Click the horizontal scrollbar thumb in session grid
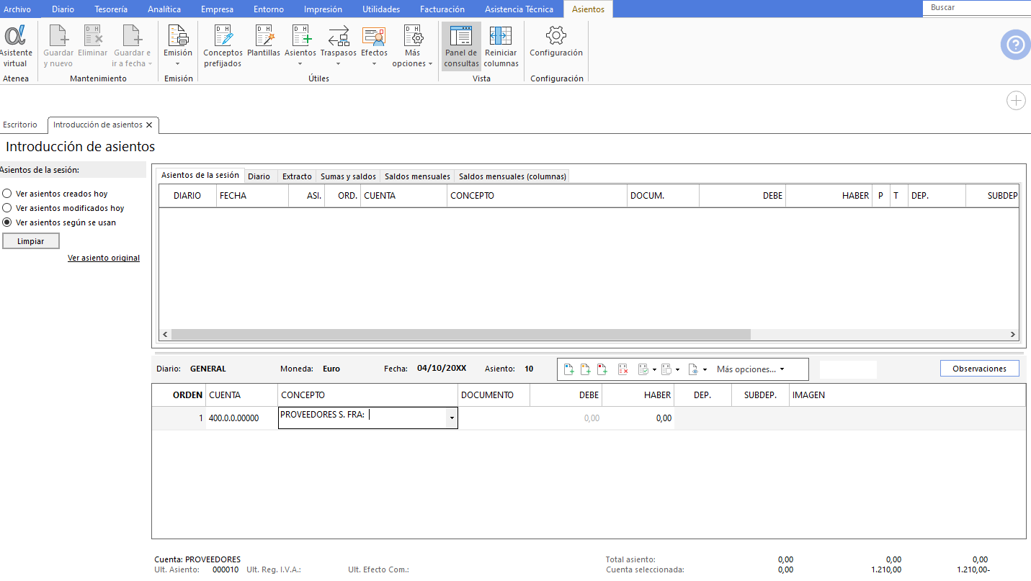The width and height of the screenshot is (1031, 581). coord(460,335)
